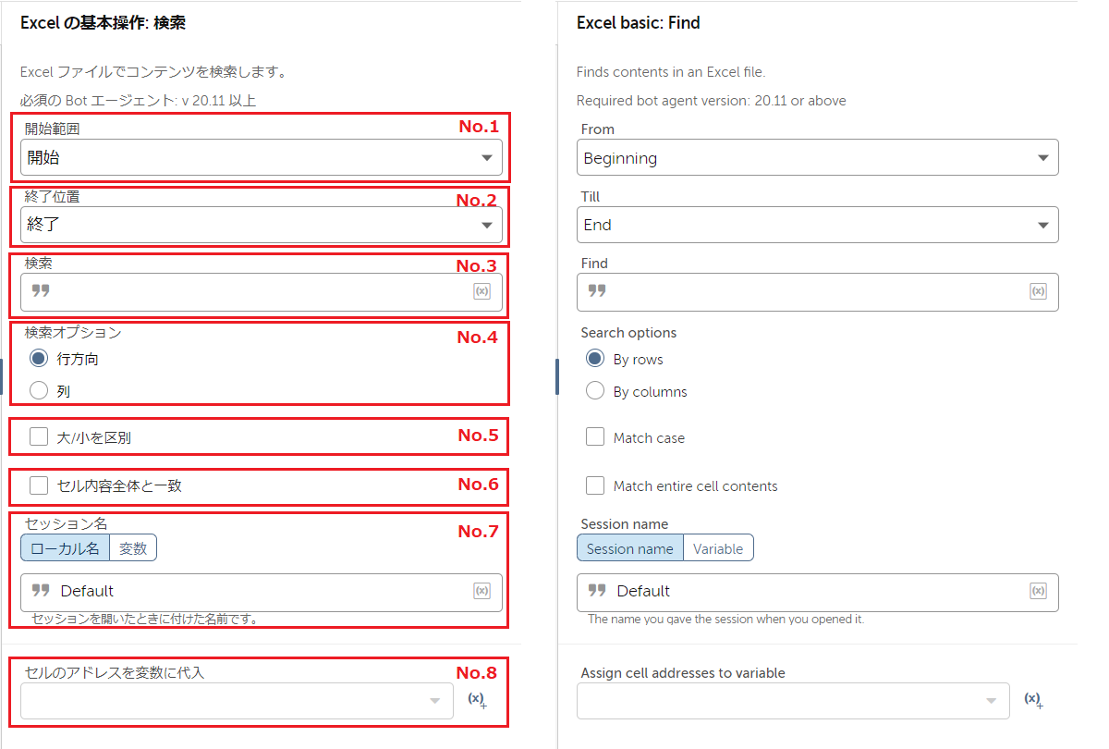This screenshot has width=1109, height=749.
Task: Enable the 大/小を区別 checkbox
Action: pos(39,437)
